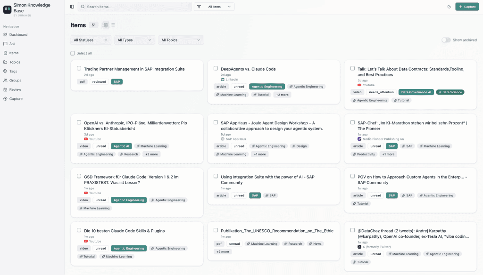Click the filter funnel icon
The image size is (483, 275).
[199, 7]
